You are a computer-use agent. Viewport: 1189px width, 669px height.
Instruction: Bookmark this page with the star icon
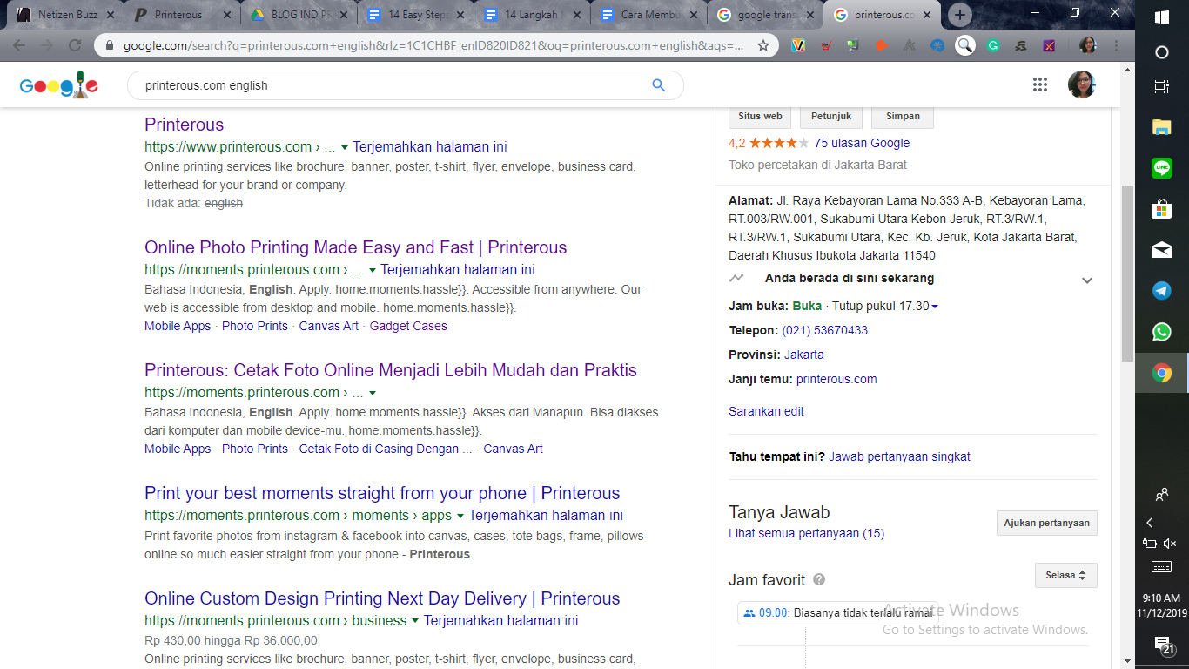pyautogui.click(x=763, y=45)
